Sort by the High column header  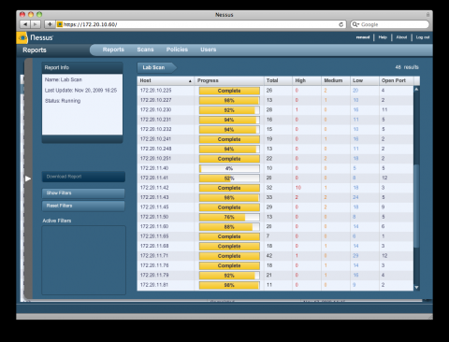307,80
